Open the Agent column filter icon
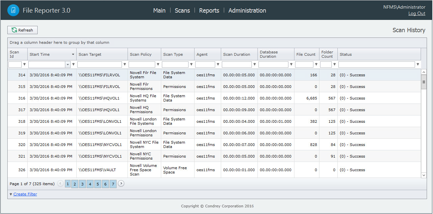Screen dimensions: 433x214 [x=218, y=65]
